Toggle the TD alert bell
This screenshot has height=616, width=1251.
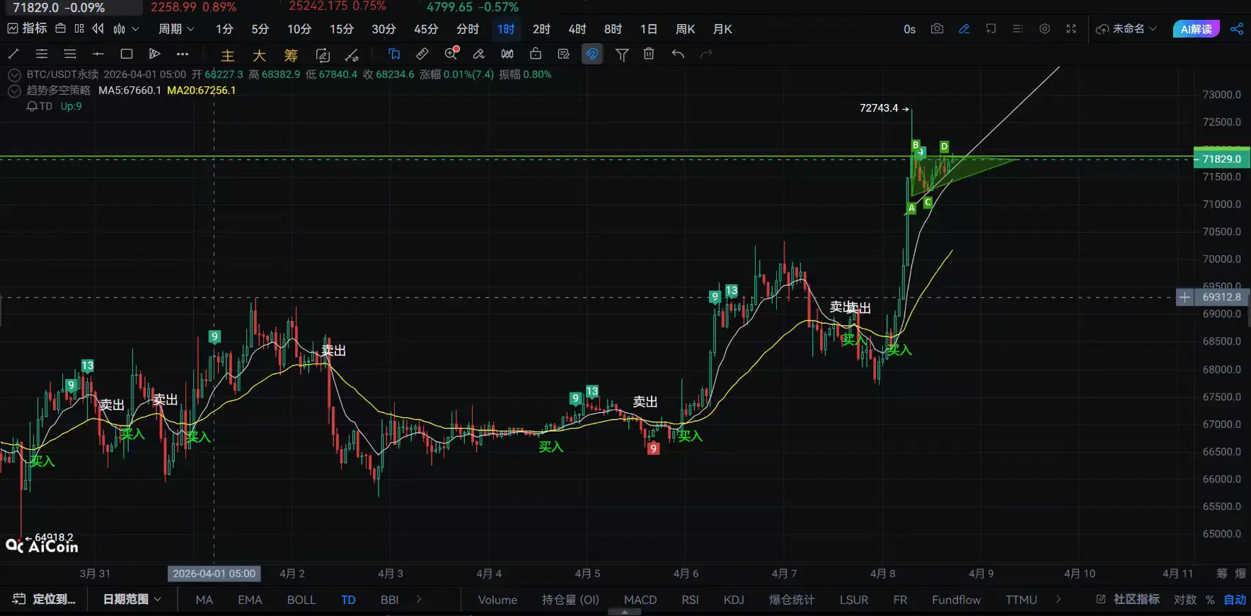32,106
